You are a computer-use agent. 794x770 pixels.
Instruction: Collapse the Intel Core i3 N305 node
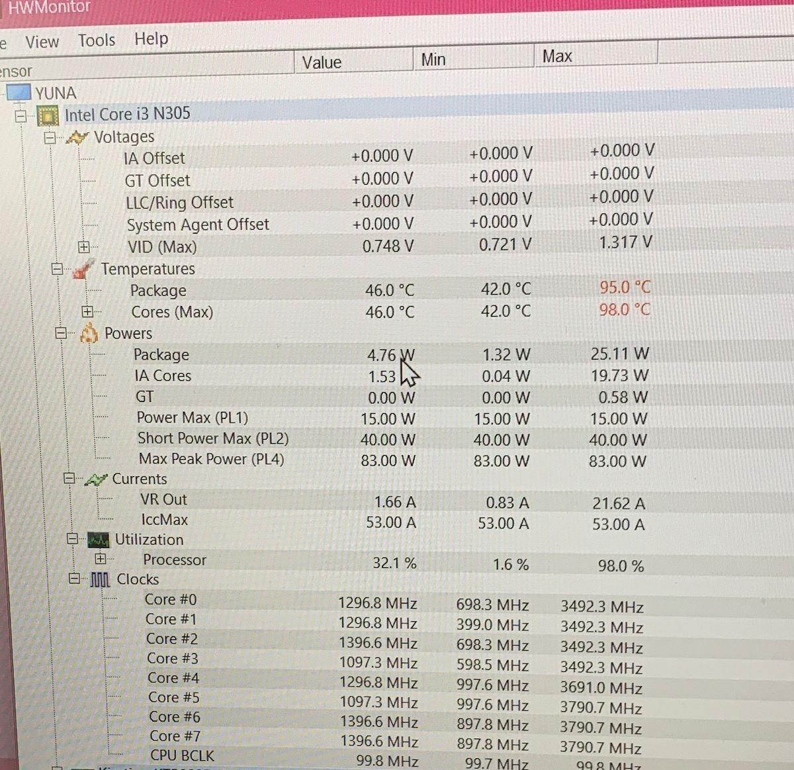(x=21, y=117)
